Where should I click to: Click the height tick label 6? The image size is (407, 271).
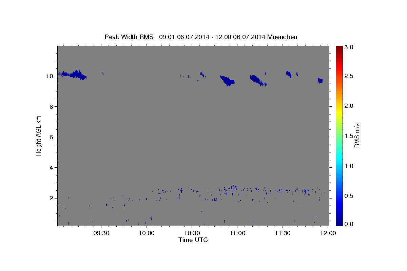[x=51, y=137]
